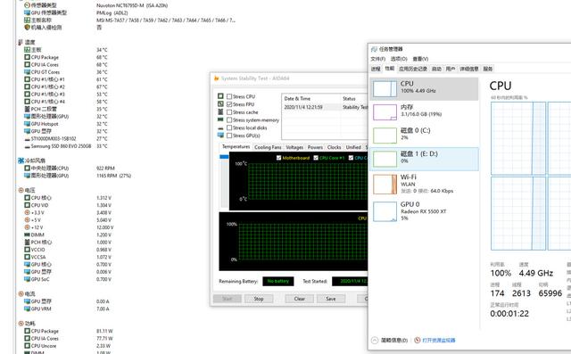Open the memory usage graph thumbnail
Image resolution: width=571 pixels, height=354 pixels.
coord(385,112)
